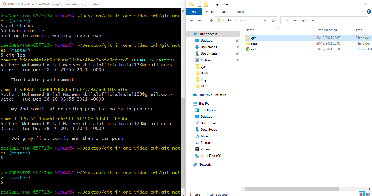Click the 'git status' command in terminal

[19, 26]
